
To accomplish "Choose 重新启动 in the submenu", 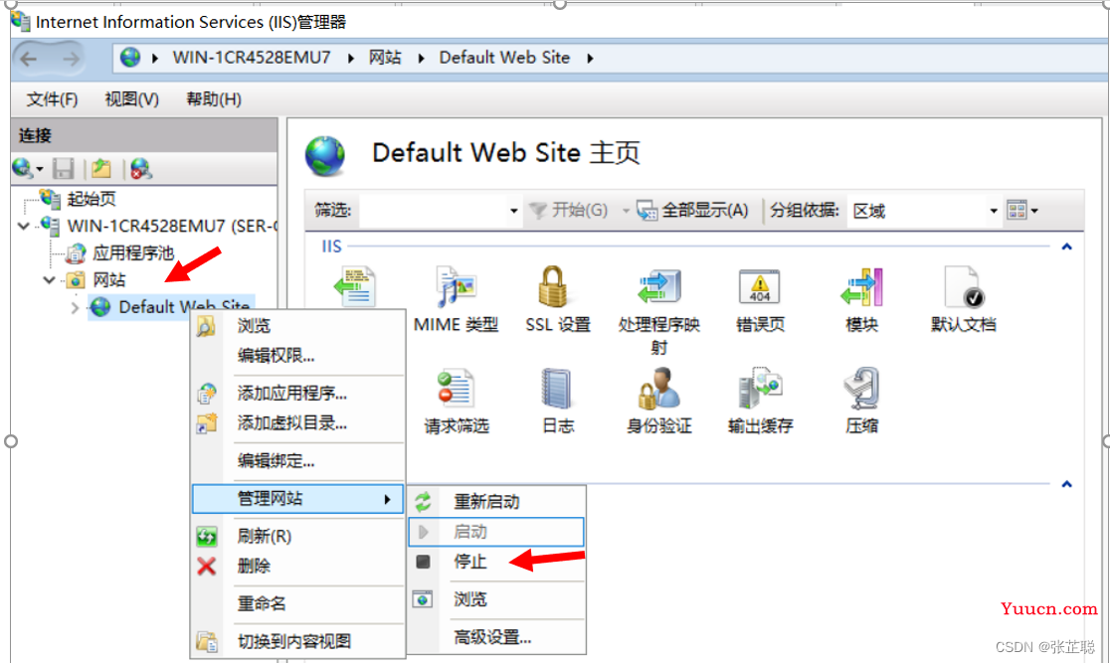I will (497, 502).
